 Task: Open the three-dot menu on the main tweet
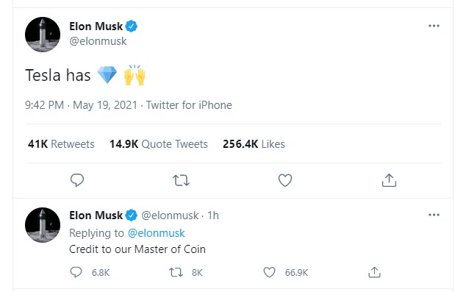(434, 26)
